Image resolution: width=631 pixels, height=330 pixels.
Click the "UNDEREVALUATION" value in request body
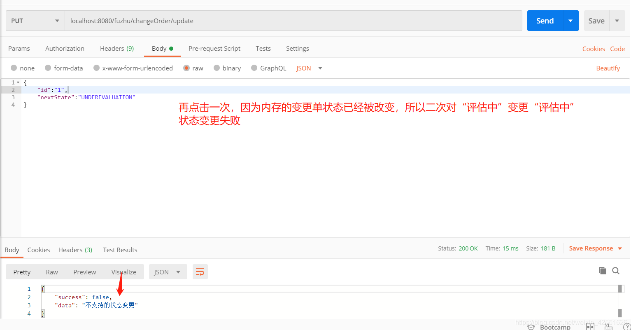click(x=107, y=97)
